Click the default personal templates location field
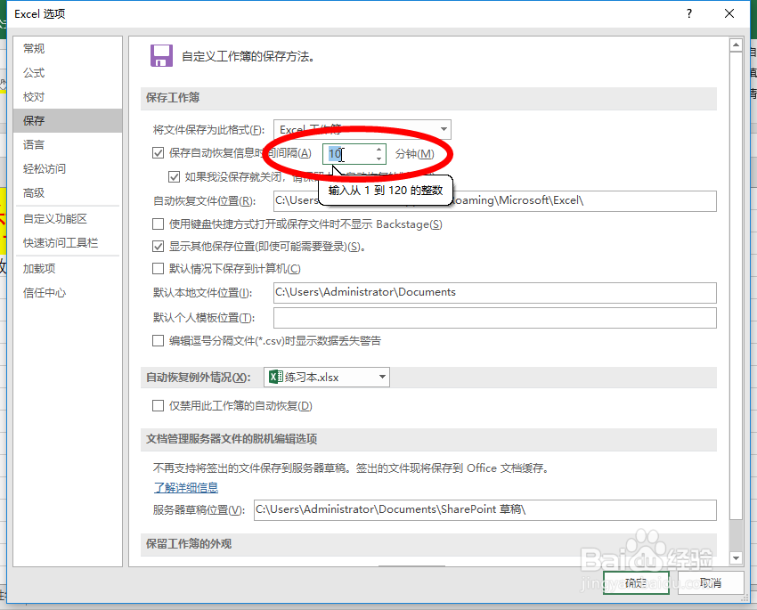 495,318
